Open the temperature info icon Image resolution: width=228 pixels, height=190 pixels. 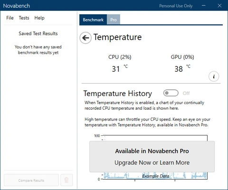[214, 76]
